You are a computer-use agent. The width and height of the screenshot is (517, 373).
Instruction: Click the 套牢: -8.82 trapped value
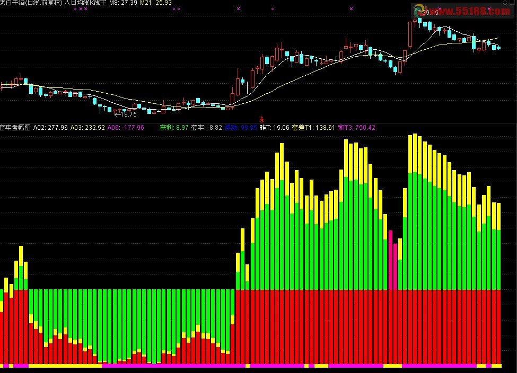pos(206,128)
